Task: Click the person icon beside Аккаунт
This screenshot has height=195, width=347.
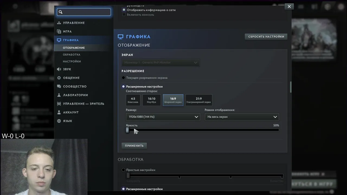Action: (59, 112)
